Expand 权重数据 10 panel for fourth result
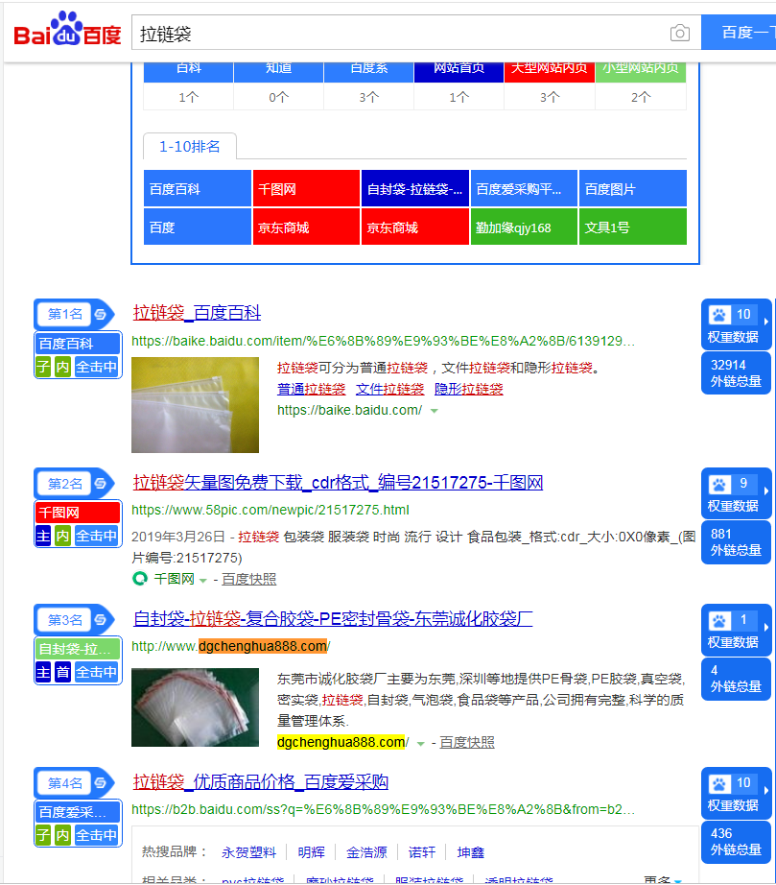Screen dimensions: 776x885 736,793
